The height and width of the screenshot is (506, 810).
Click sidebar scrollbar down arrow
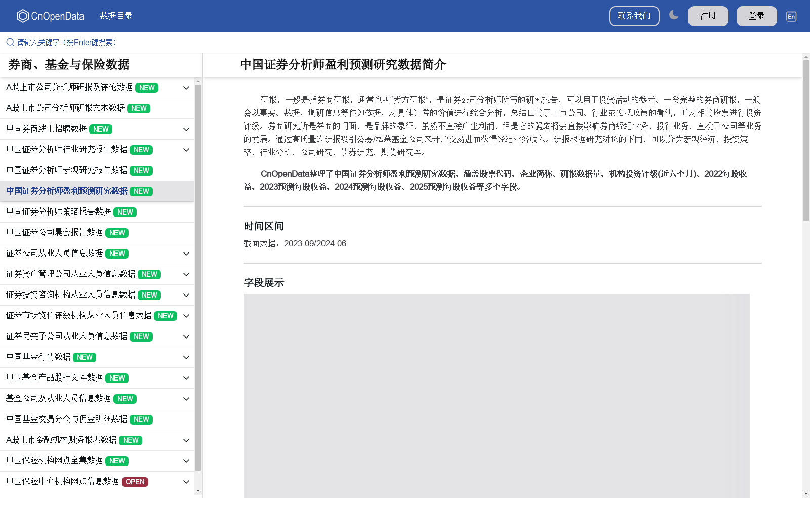pyautogui.click(x=198, y=491)
